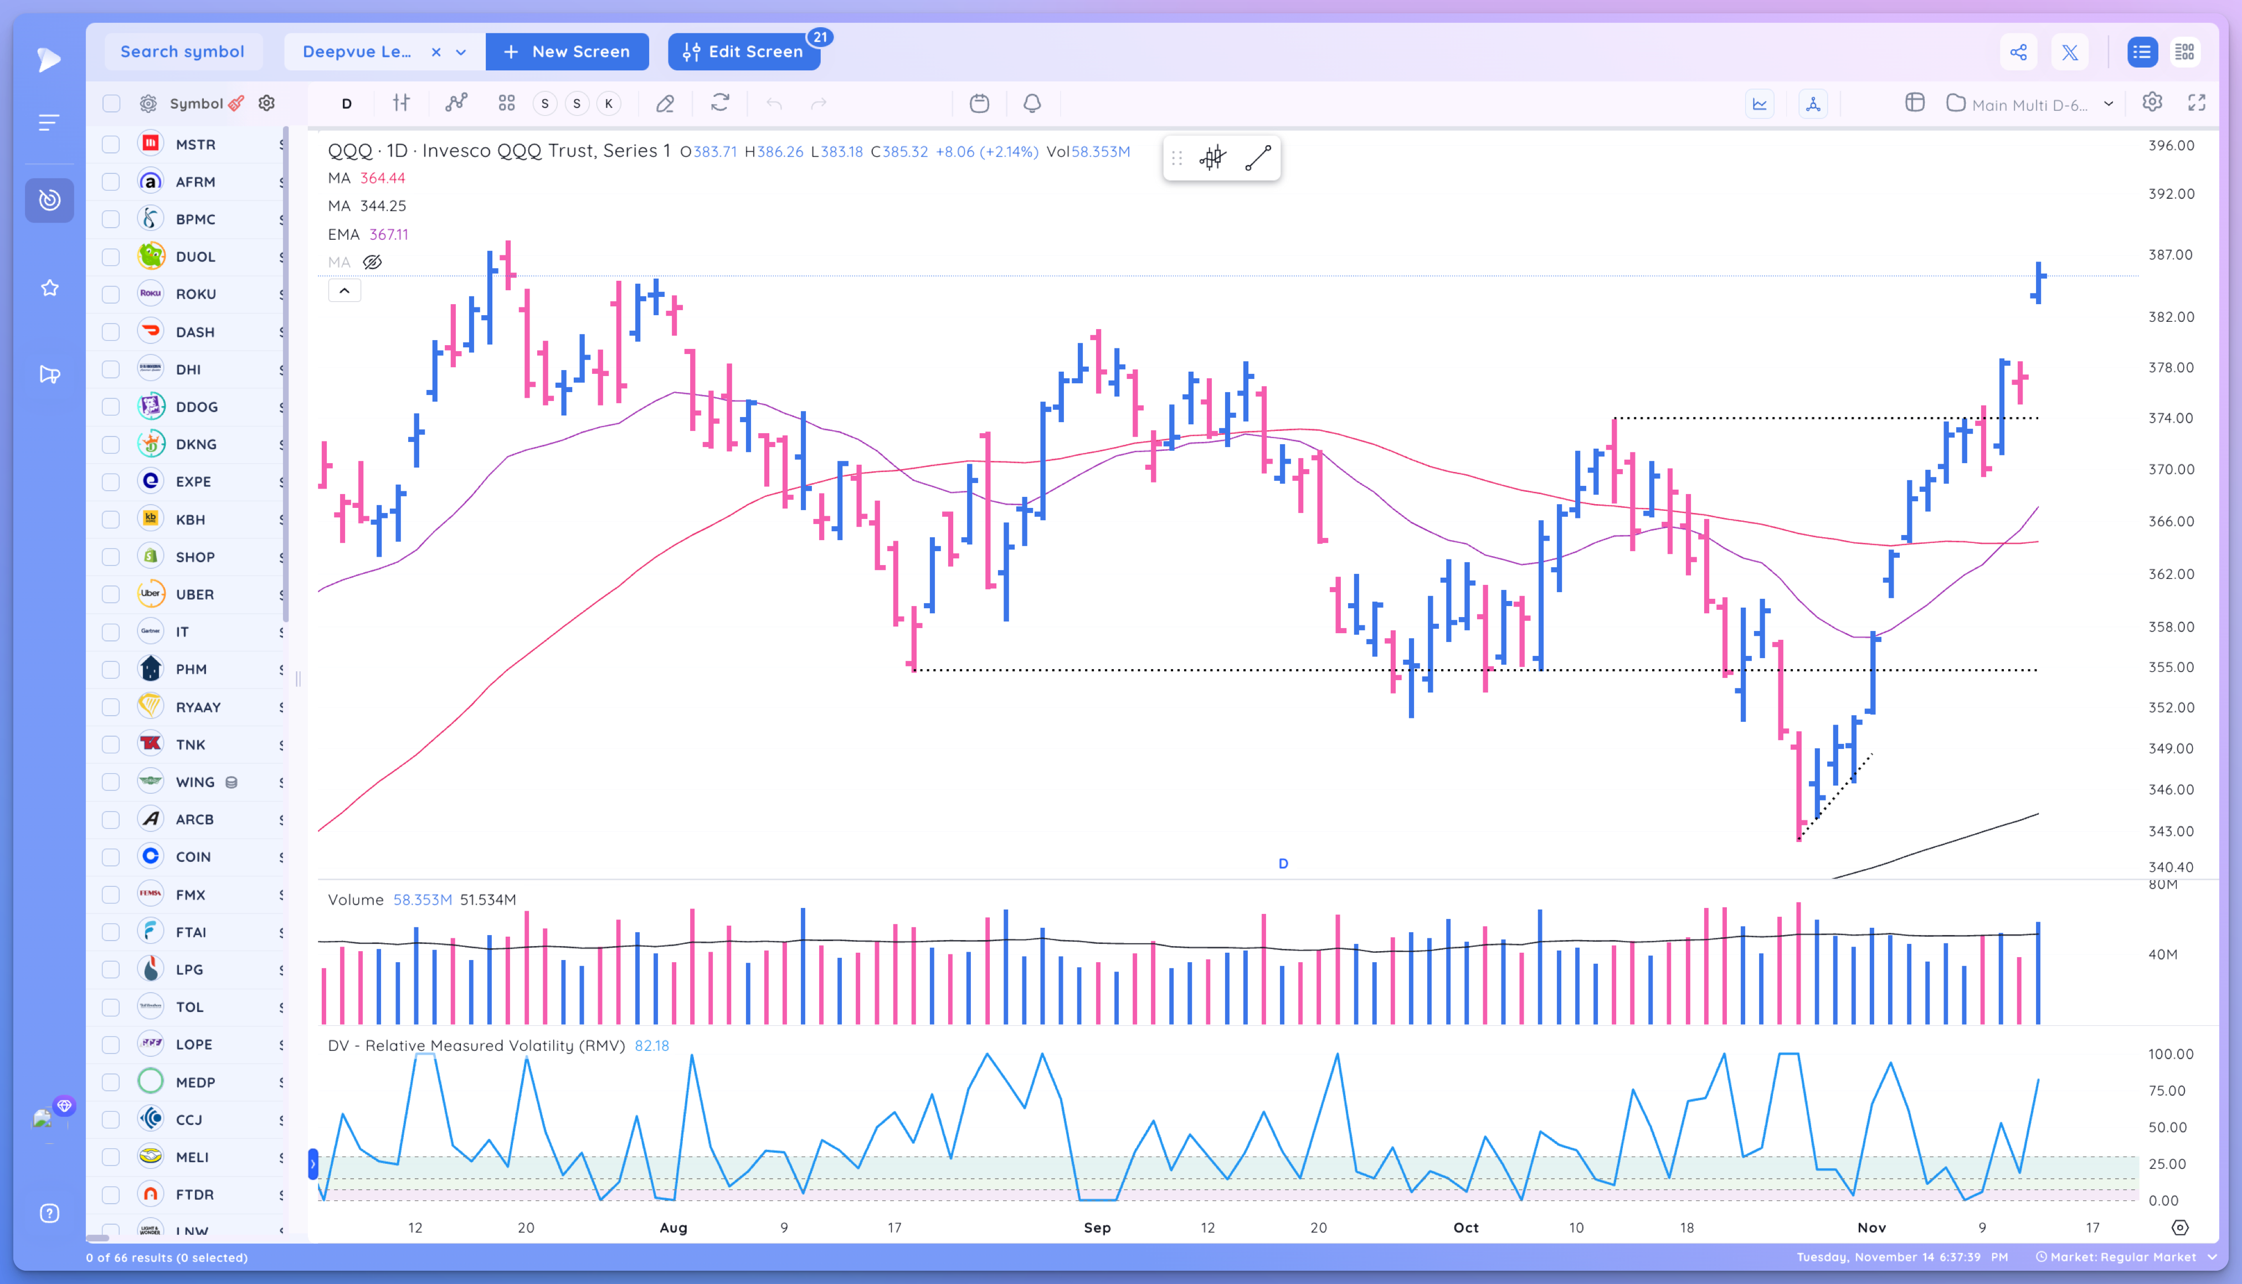Tick the checkbox for DUOL
This screenshot has height=1284, width=2242.
pyautogui.click(x=111, y=256)
